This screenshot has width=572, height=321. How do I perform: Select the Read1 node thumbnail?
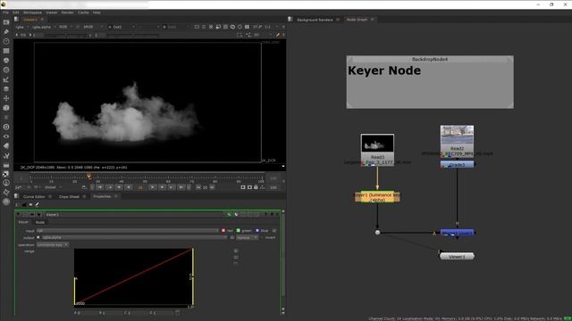click(x=377, y=143)
